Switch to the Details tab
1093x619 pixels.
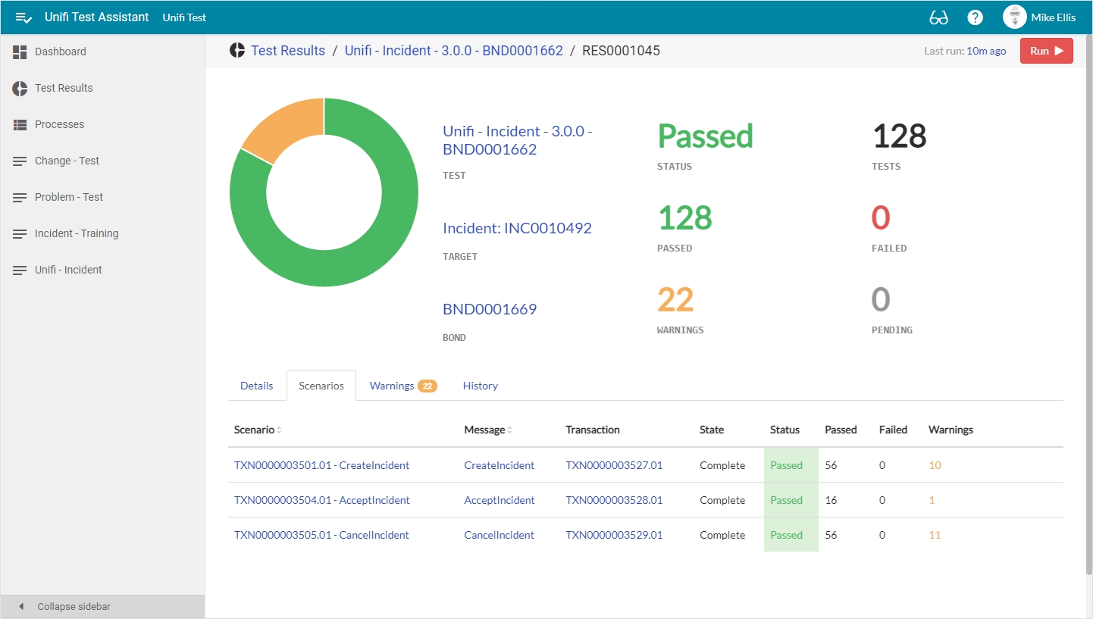[256, 386]
